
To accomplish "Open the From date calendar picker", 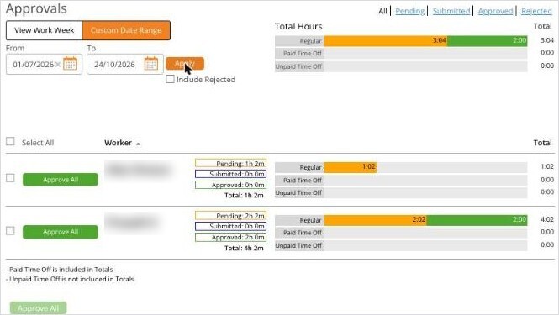I will click(71, 64).
